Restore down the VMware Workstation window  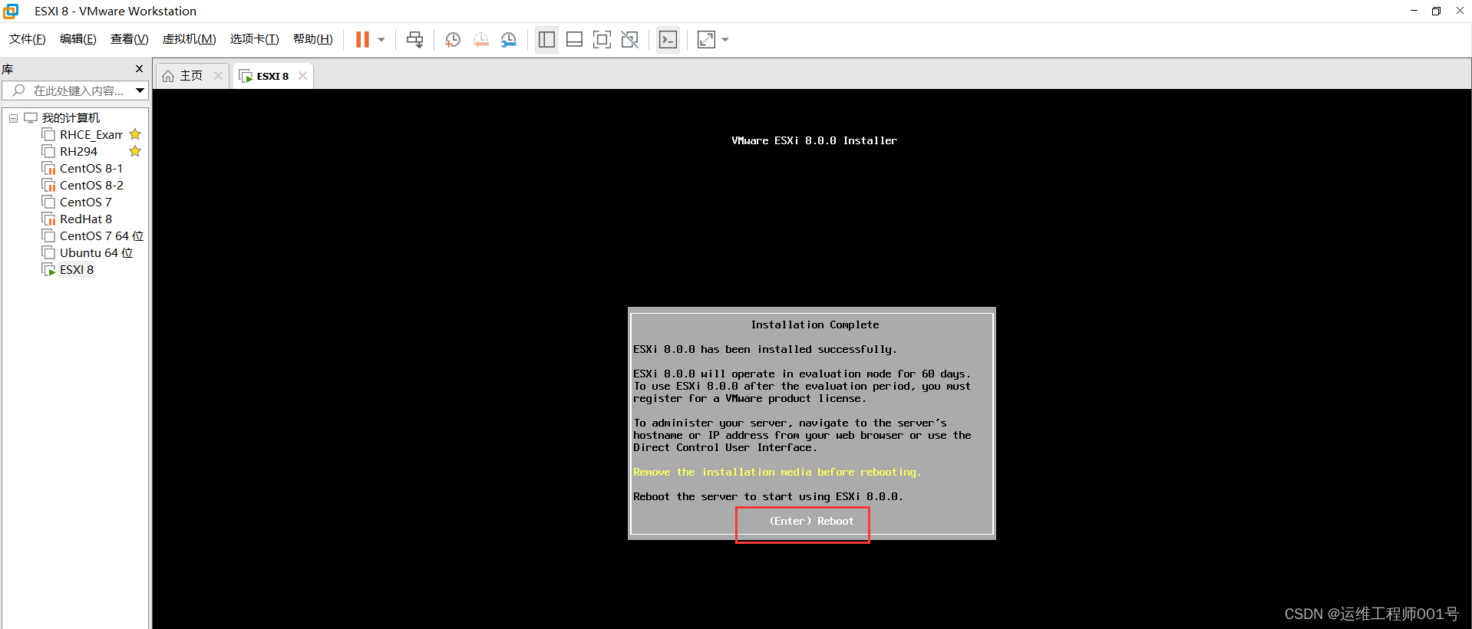(x=1437, y=11)
